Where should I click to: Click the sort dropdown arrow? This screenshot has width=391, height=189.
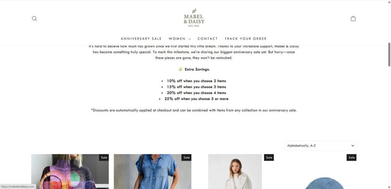coord(352,146)
